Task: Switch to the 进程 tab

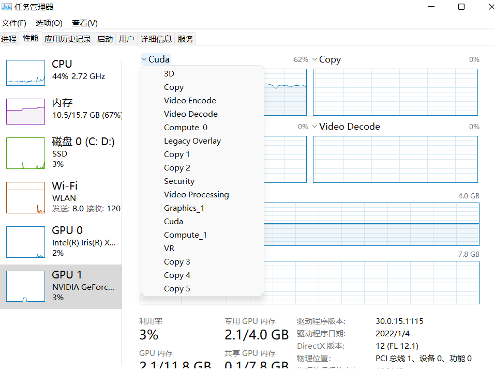Action: pos(9,38)
